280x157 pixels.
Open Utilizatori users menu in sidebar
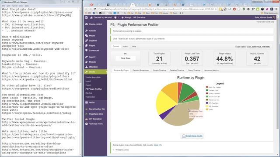(x=95, y=67)
